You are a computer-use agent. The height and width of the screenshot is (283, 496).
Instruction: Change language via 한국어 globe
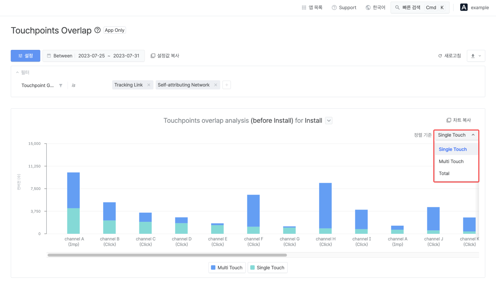tap(375, 7)
